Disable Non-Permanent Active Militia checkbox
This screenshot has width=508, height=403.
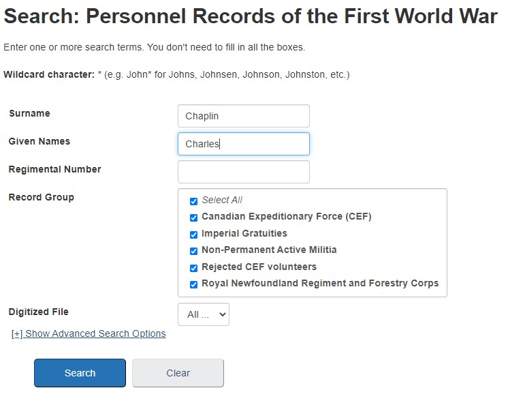tap(193, 251)
